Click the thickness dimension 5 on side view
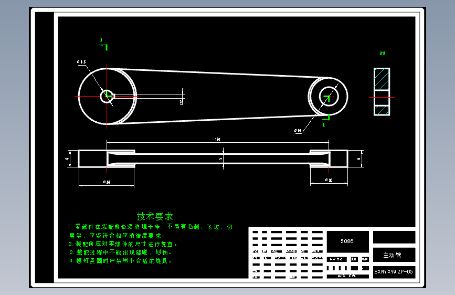The image size is (455, 295). pyautogui.click(x=220, y=159)
